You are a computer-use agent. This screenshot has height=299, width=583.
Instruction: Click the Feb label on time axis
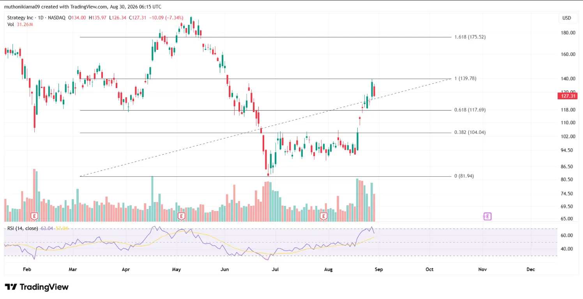click(x=27, y=269)
